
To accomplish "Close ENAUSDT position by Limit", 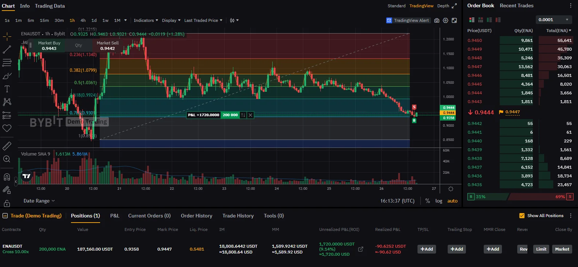I will click(x=541, y=249).
